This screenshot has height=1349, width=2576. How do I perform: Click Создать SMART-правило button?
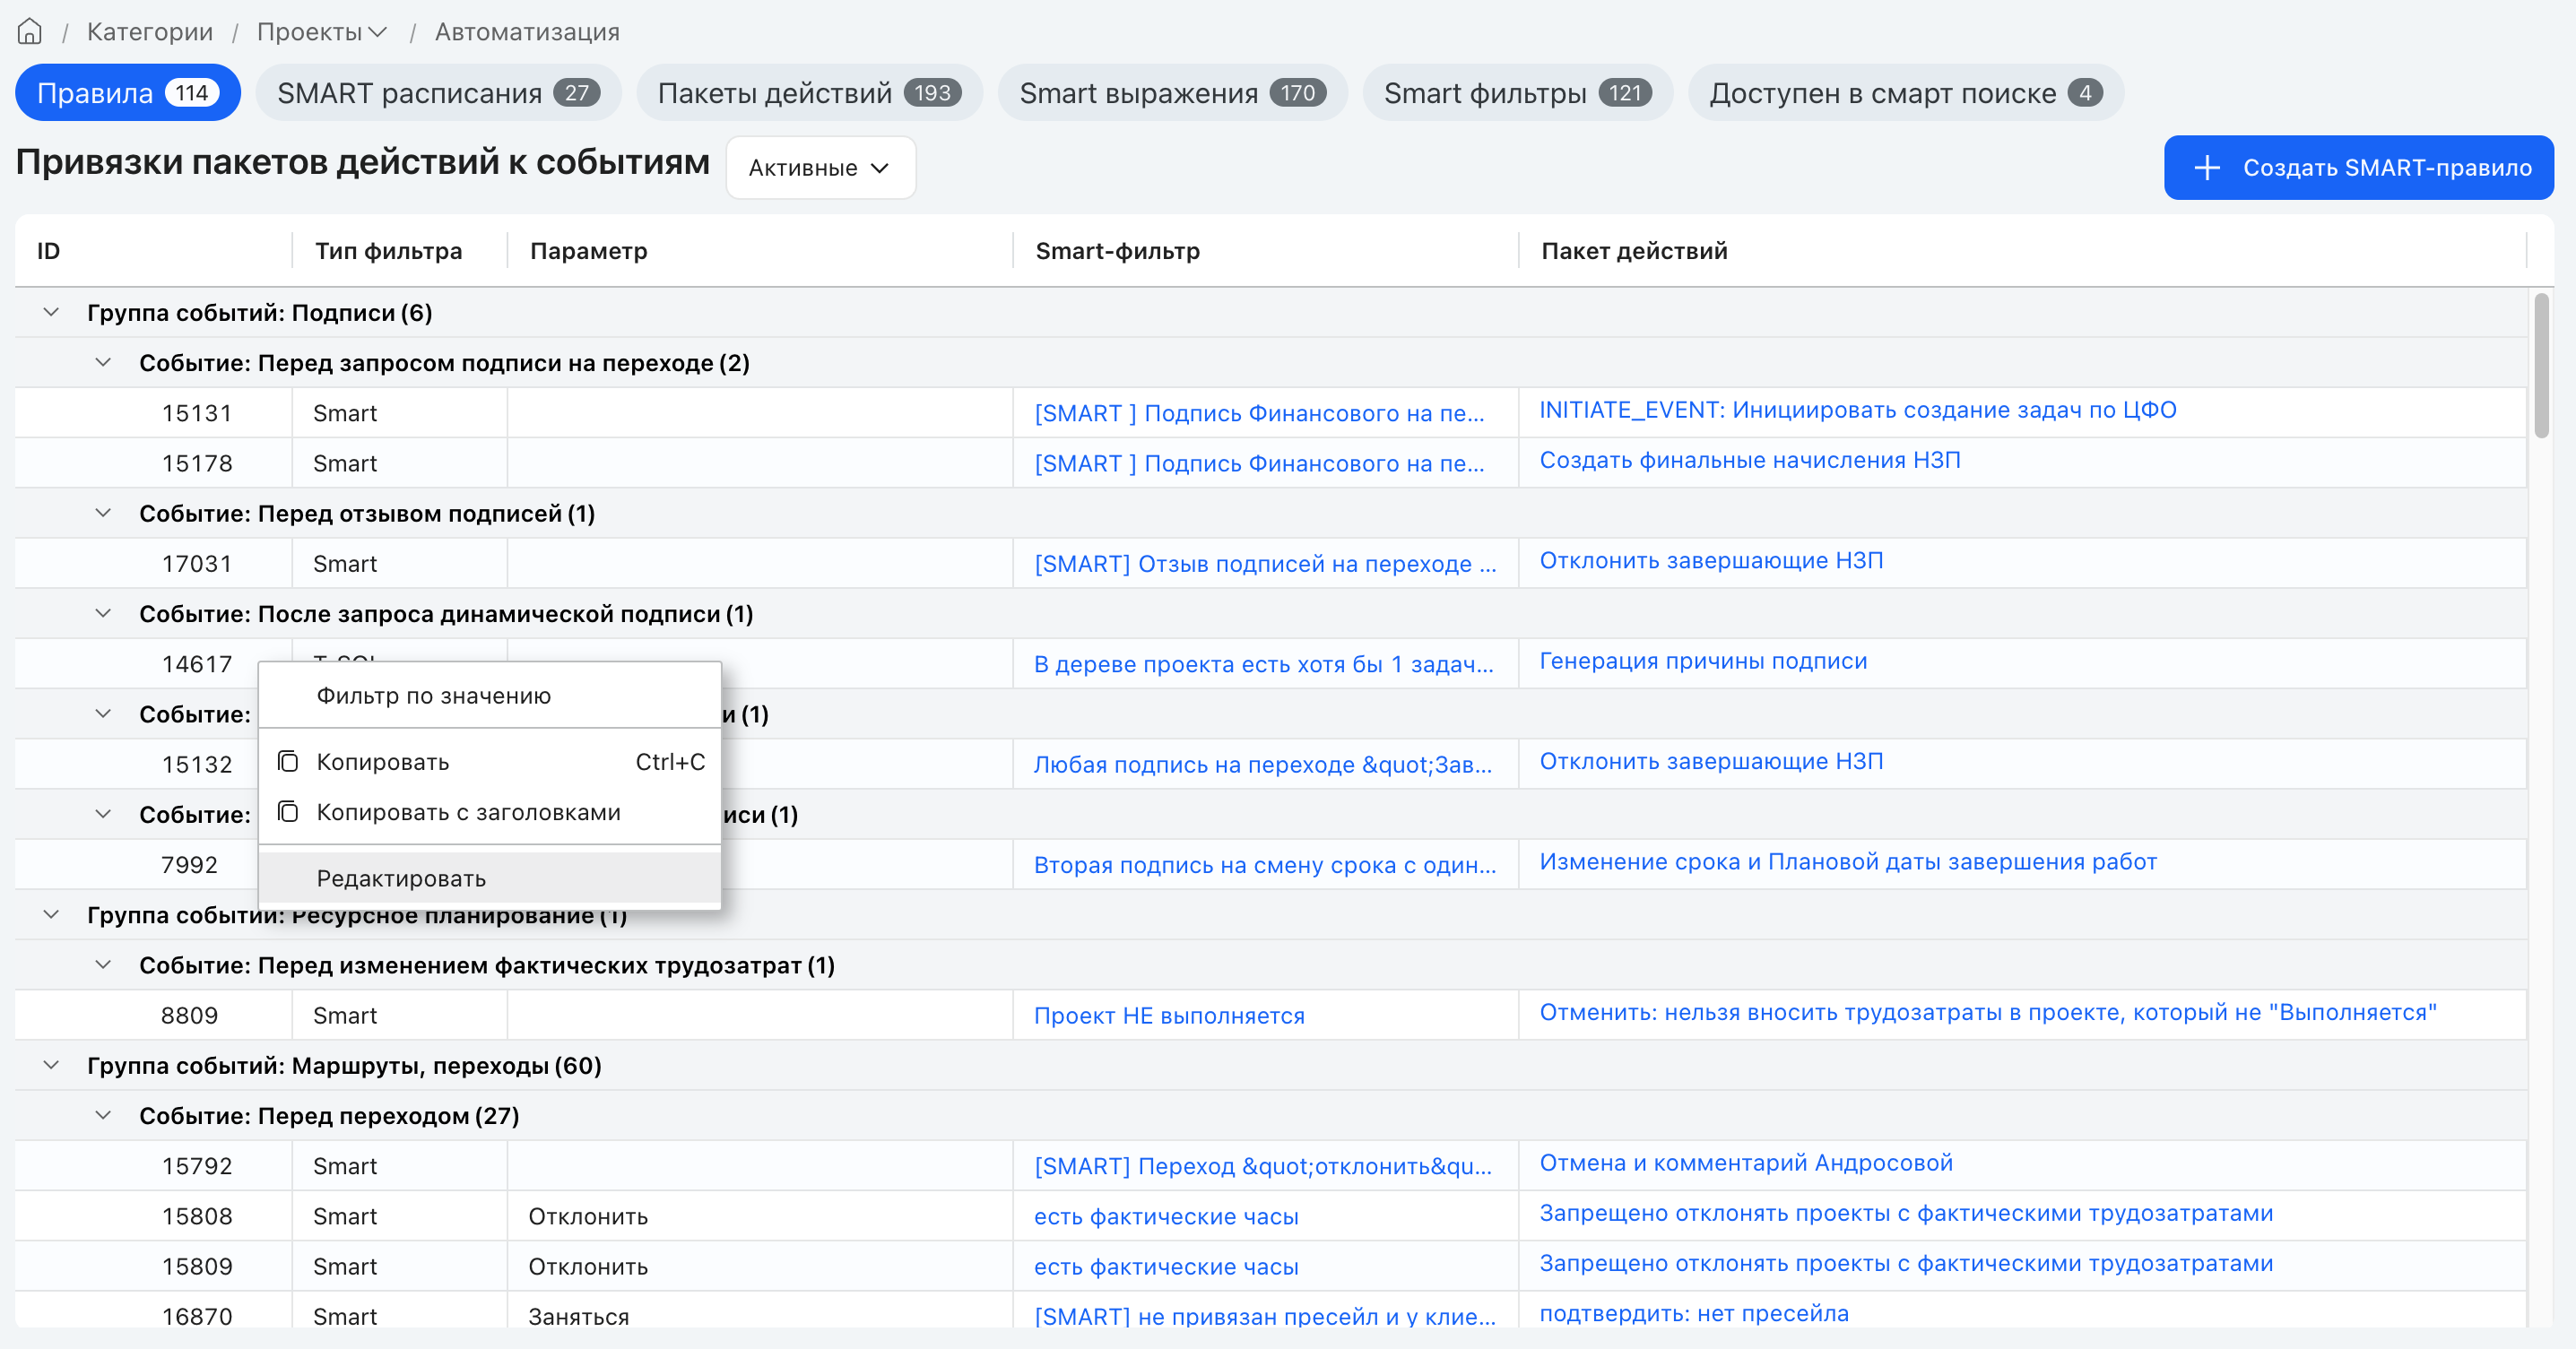tap(2358, 168)
